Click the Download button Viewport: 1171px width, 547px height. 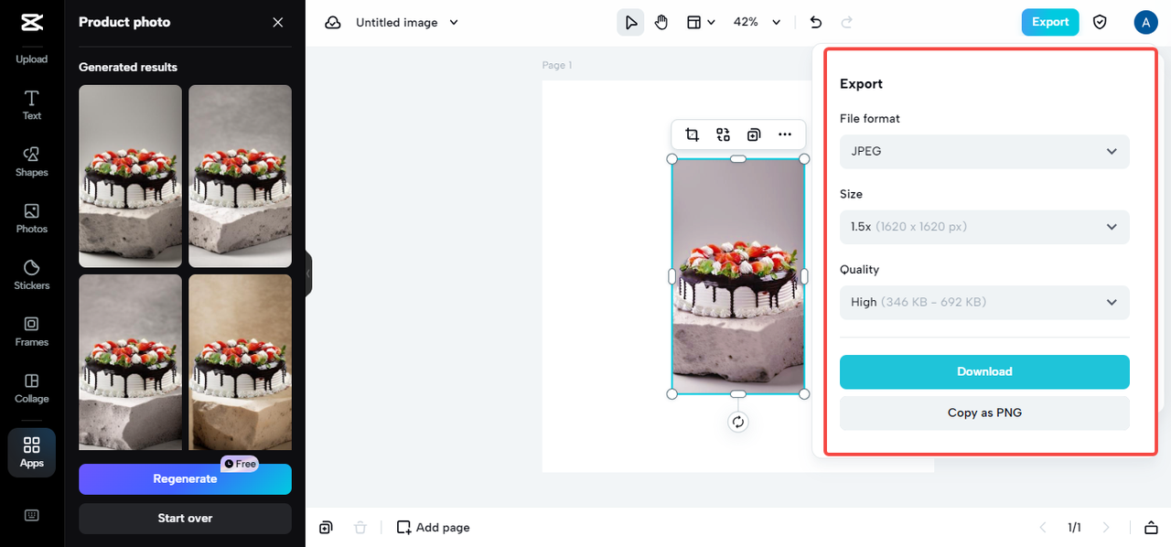tap(984, 371)
